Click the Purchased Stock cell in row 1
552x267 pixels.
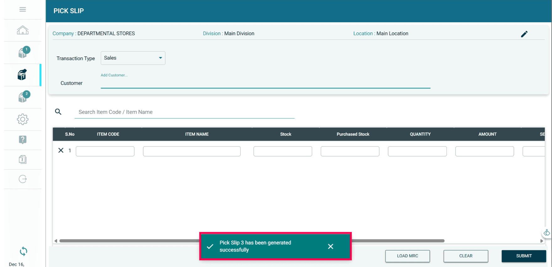click(x=350, y=151)
